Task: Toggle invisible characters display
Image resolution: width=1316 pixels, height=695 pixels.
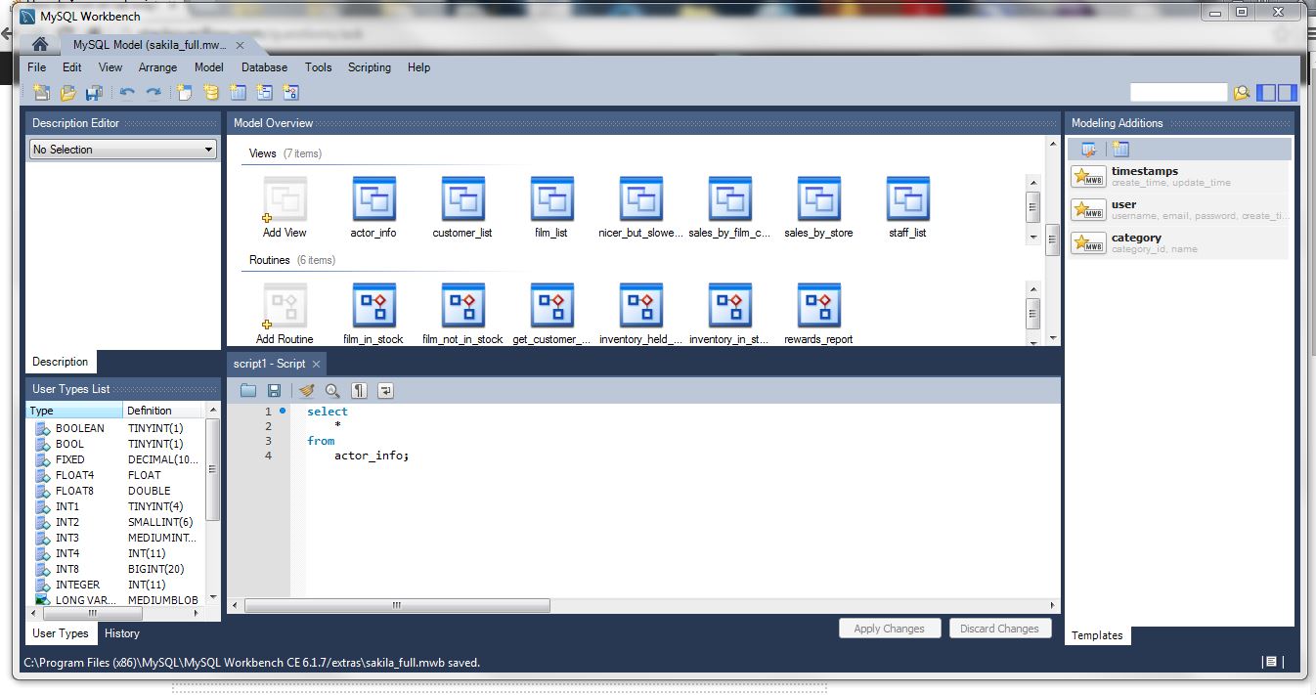Action: pos(359,390)
